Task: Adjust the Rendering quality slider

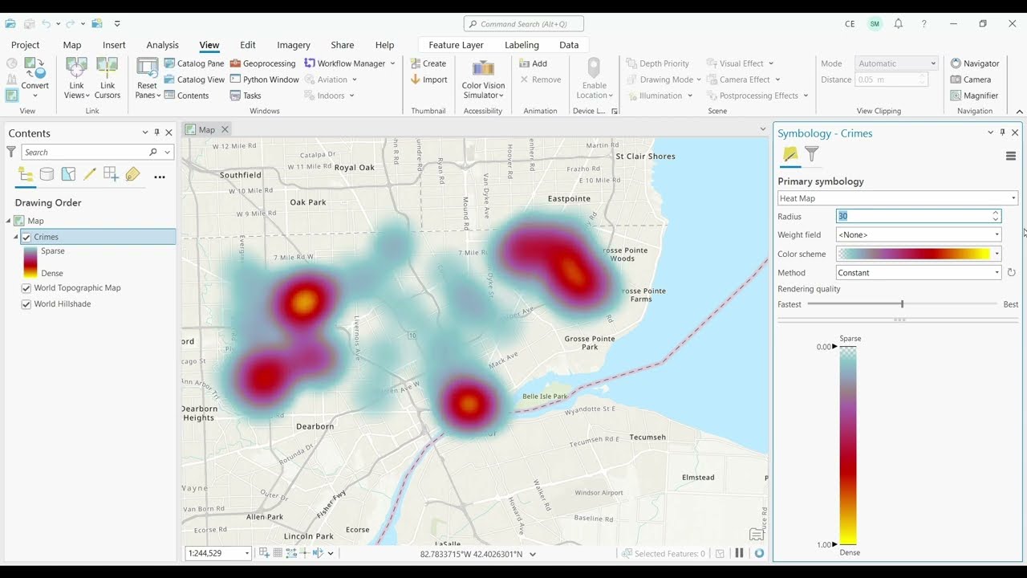Action: [902, 304]
